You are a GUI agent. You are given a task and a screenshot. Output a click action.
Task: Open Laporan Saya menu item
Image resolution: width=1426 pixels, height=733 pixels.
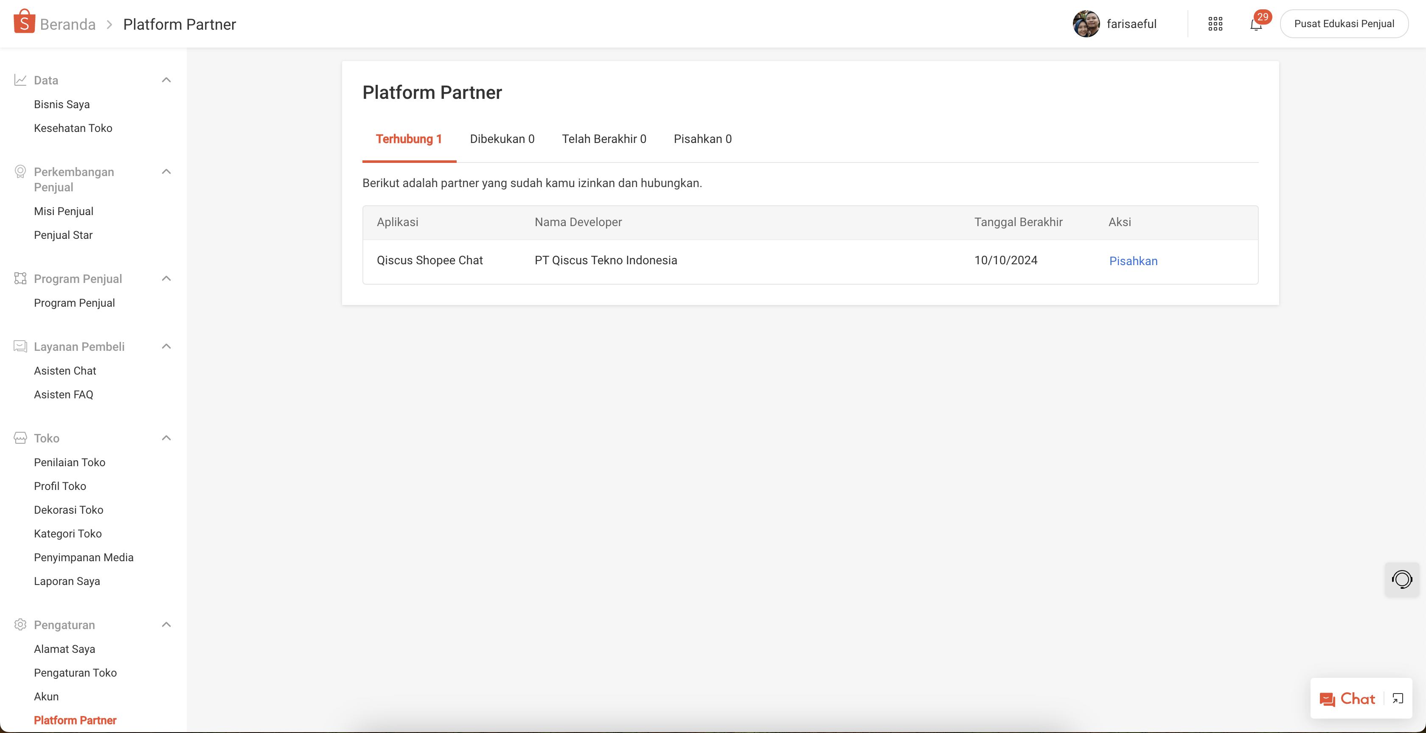67,582
